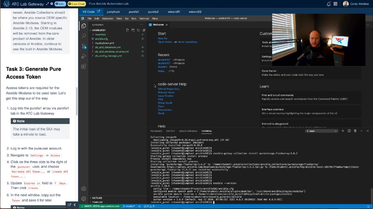Open pb_add_windows_volume.yml file
The width and height of the screenshot is (373, 209).
coord(112,51)
